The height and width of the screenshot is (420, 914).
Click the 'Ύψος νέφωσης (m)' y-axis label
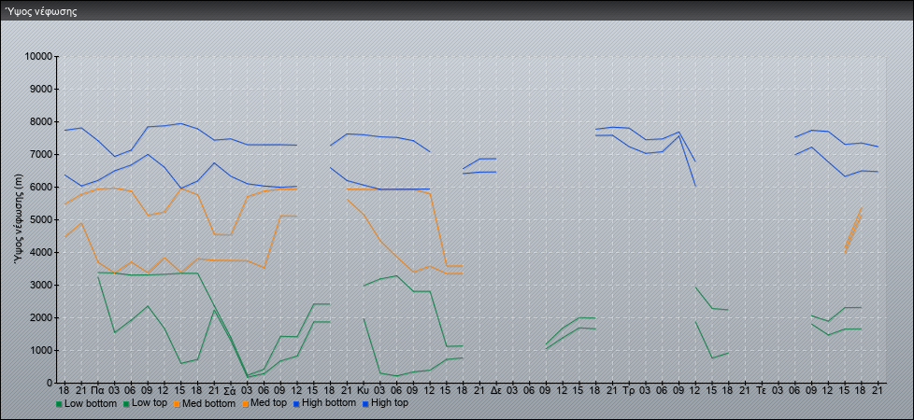click(21, 219)
